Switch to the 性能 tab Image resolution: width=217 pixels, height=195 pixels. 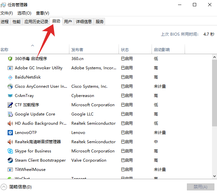[x=17, y=21]
